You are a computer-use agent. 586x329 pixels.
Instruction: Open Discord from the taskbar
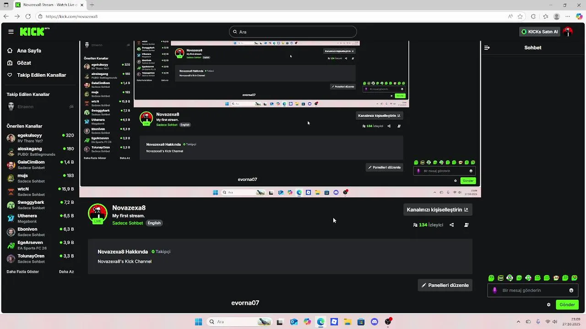point(374,322)
